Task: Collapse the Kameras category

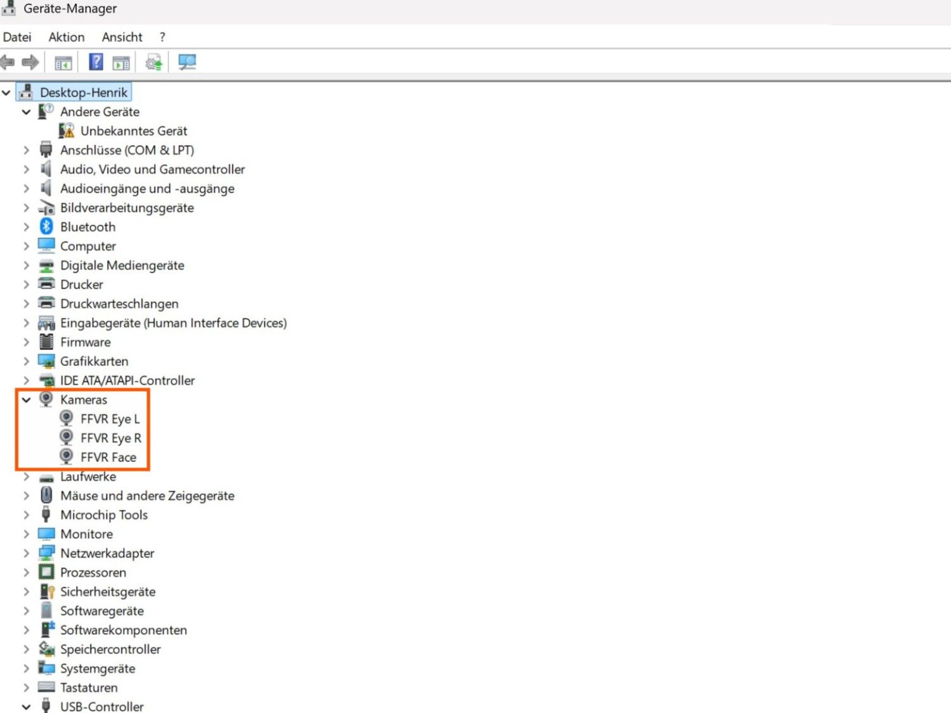Action: pyautogui.click(x=26, y=400)
